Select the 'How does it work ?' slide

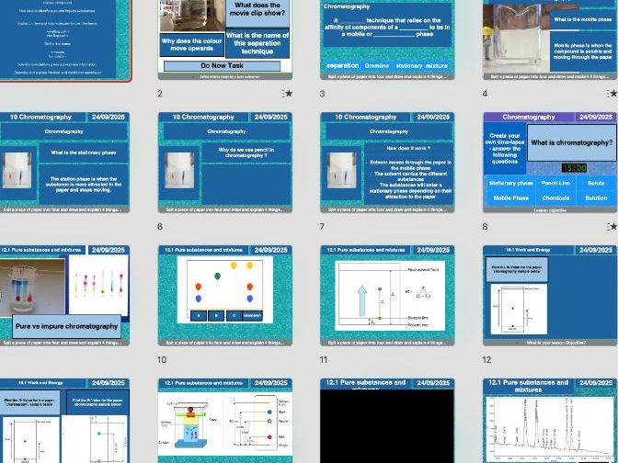[x=387, y=163]
